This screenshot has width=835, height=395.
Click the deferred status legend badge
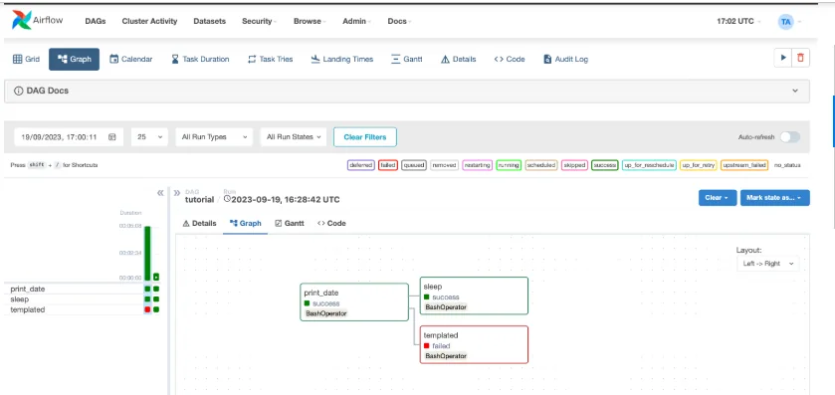point(361,165)
